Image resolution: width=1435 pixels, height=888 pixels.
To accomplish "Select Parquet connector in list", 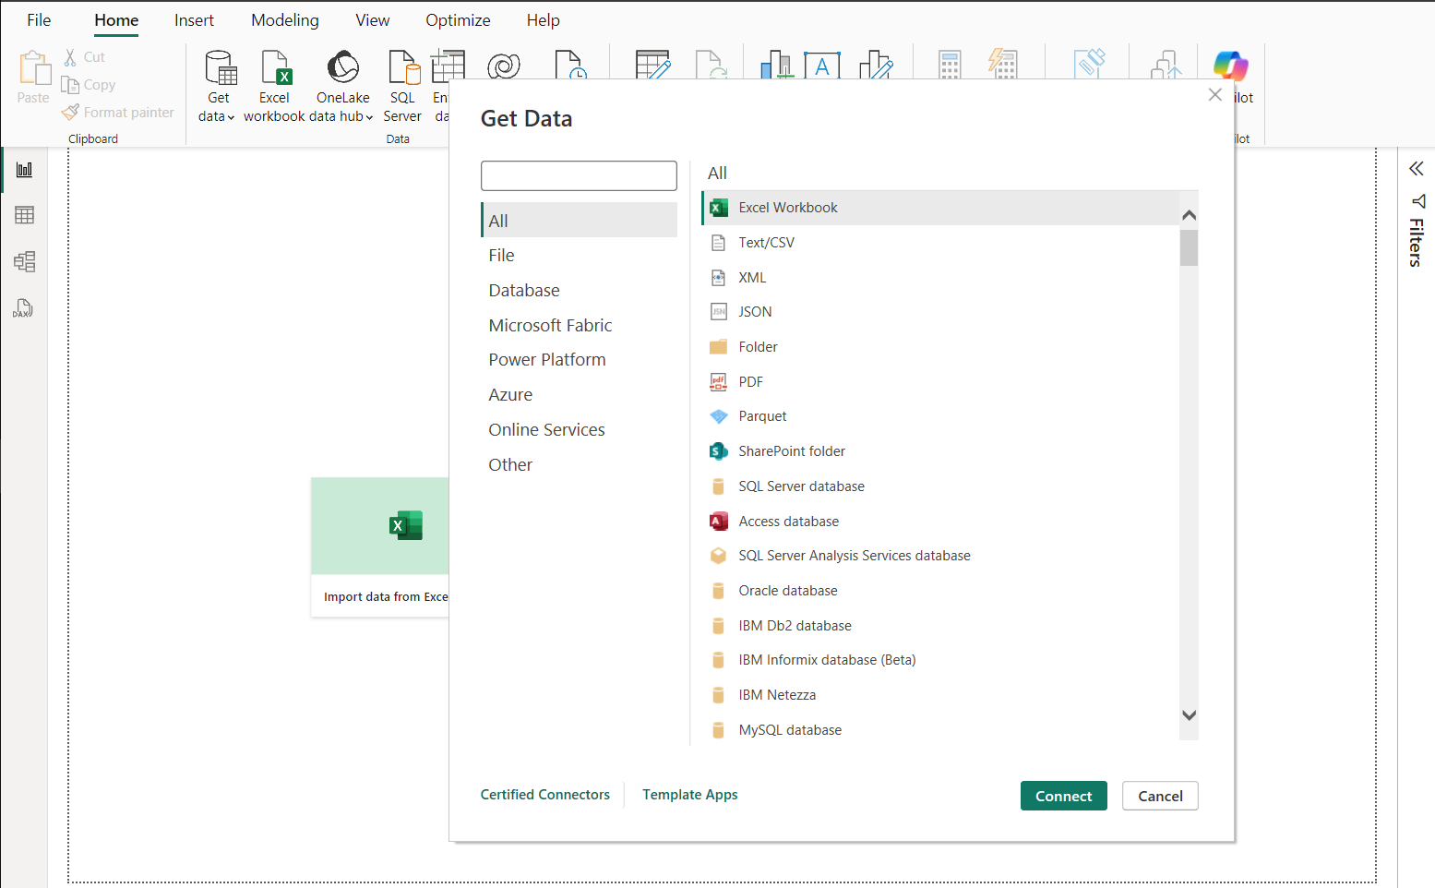I will click(940, 416).
